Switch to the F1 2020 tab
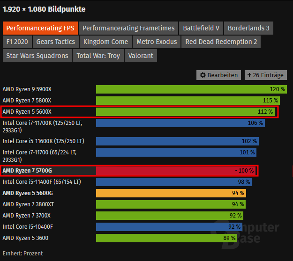Screen dimensions: 293x261 [17, 42]
